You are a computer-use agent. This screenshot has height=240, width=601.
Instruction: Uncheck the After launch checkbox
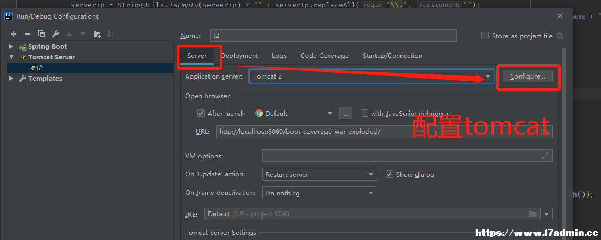click(x=201, y=113)
